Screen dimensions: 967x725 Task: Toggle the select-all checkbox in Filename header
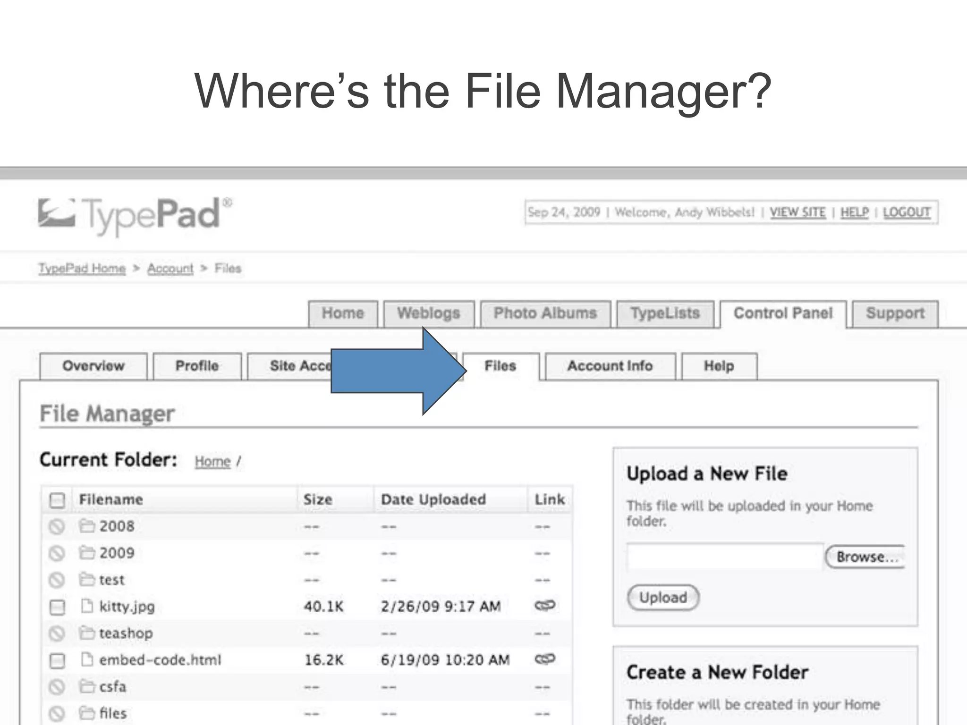57,500
